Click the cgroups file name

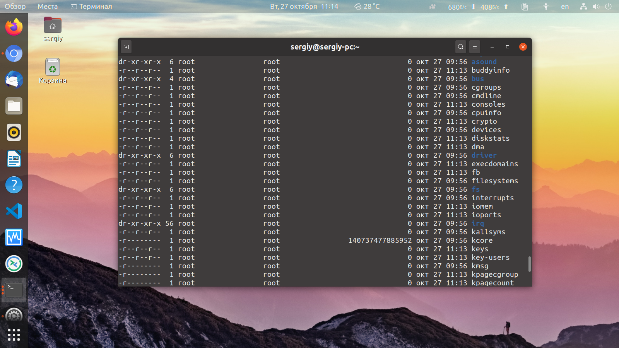[486, 87]
